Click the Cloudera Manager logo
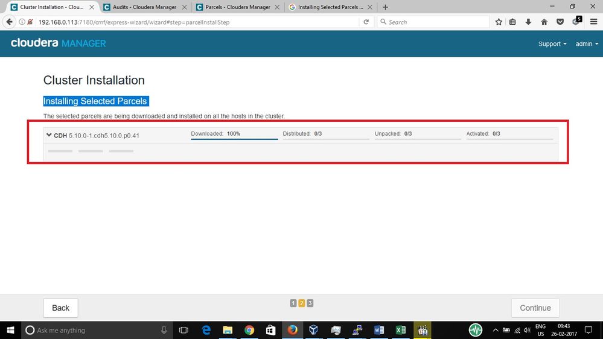 tap(59, 43)
